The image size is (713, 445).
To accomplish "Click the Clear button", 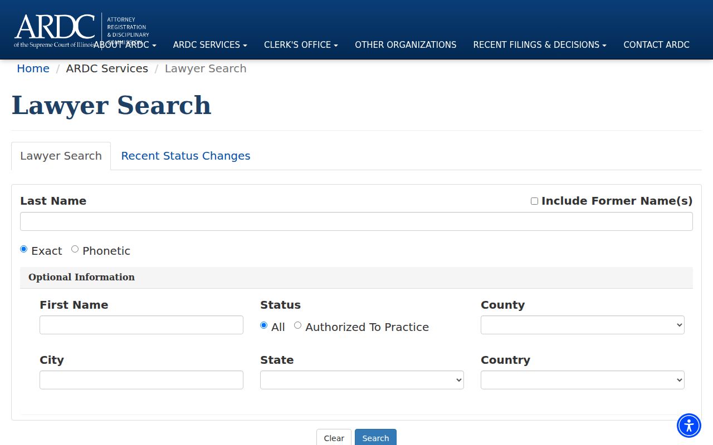I will coord(334,438).
